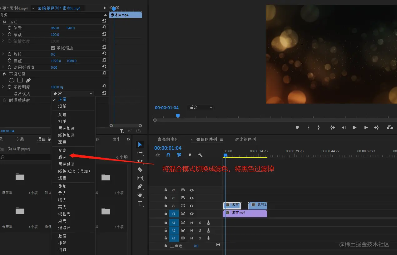Open the 字幕 panel tab
This screenshot has width=397, height=255.
tap(20, 140)
